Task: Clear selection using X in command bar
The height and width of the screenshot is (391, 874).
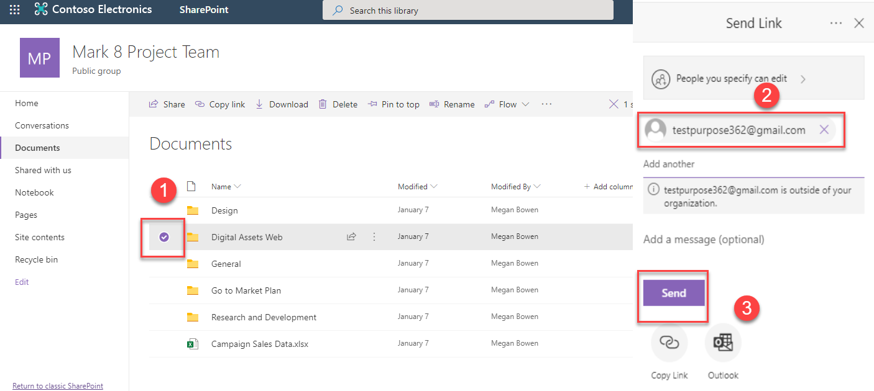Action: pyautogui.click(x=614, y=104)
